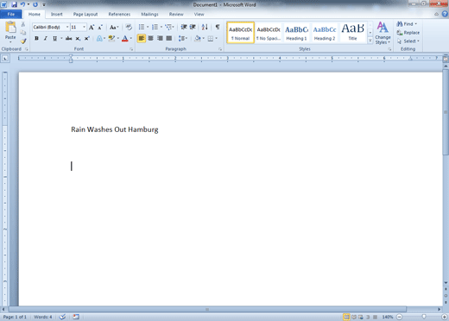Expand the Styles gallery more arrow
The image size is (449, 321).
click(370, 41)
